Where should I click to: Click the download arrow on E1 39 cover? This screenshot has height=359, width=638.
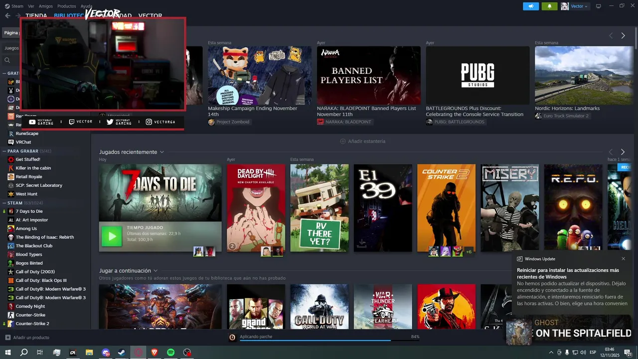[361, 244]
